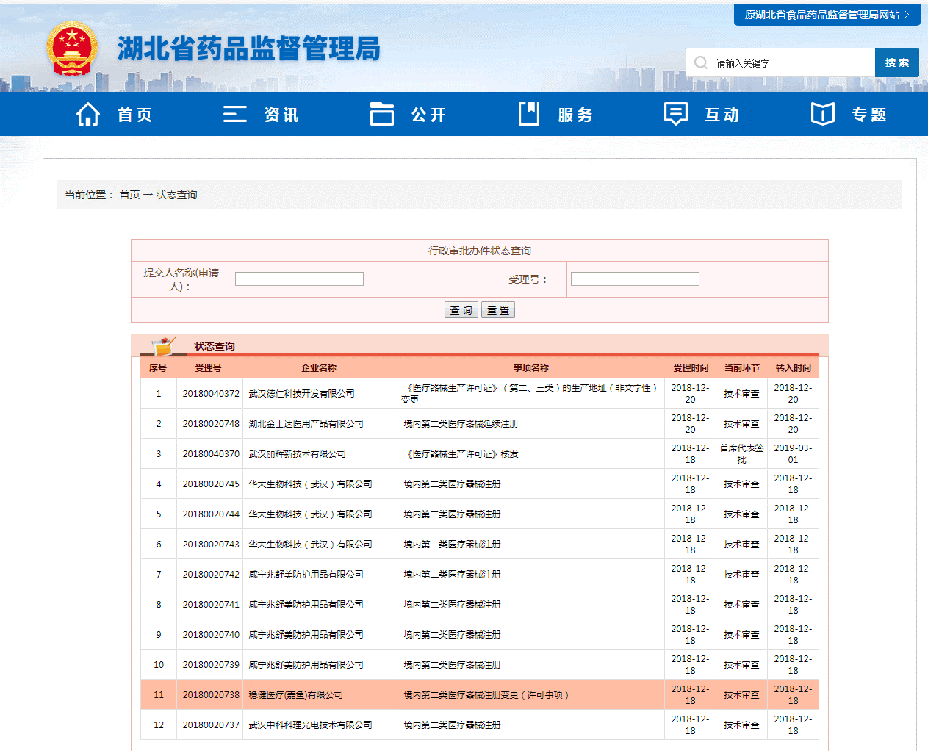Open the 首页 navigation menu item

coord(134,115)
